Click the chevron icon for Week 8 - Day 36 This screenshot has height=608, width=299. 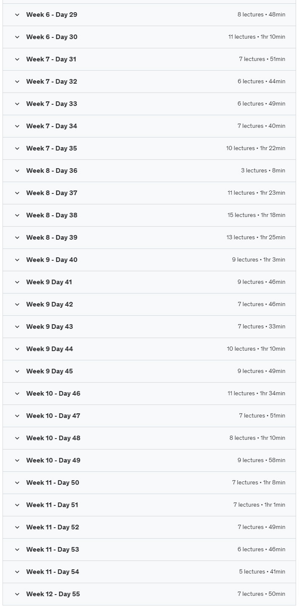tap(17, 171)
